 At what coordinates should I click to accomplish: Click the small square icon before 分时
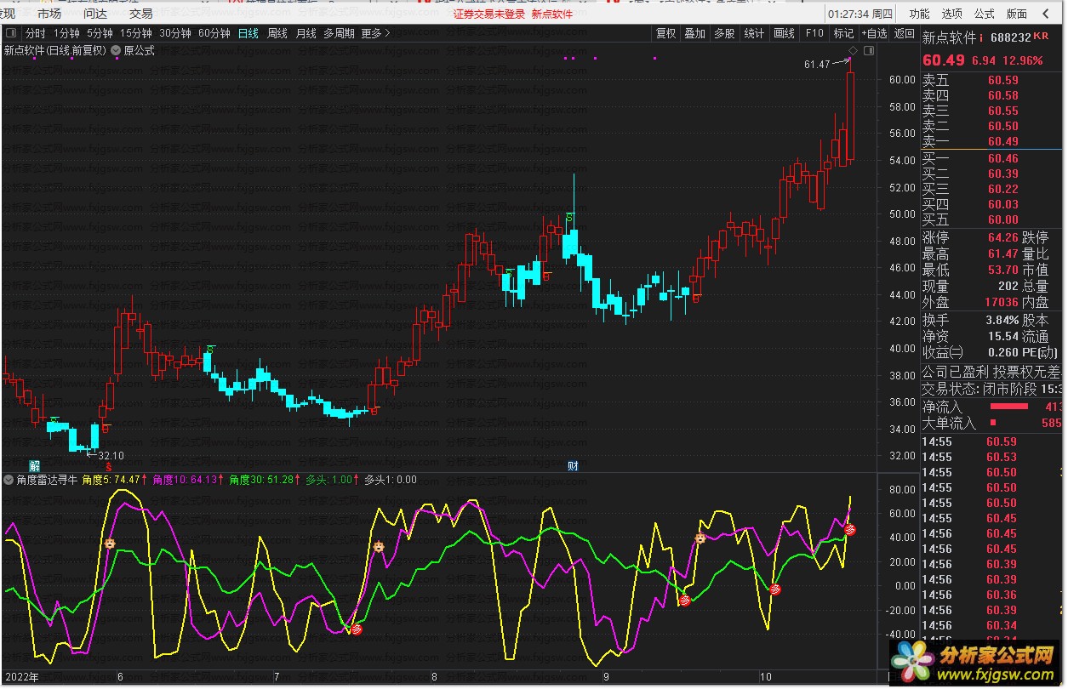click(x=11, y=33)
